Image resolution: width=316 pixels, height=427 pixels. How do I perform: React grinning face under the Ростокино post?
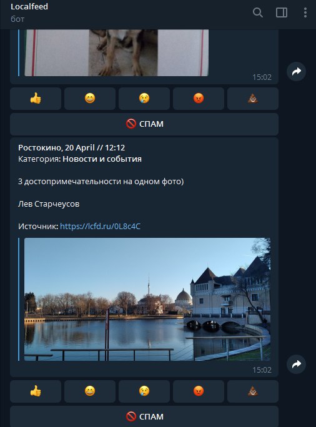pyautogui.click(x=90, y=391)
